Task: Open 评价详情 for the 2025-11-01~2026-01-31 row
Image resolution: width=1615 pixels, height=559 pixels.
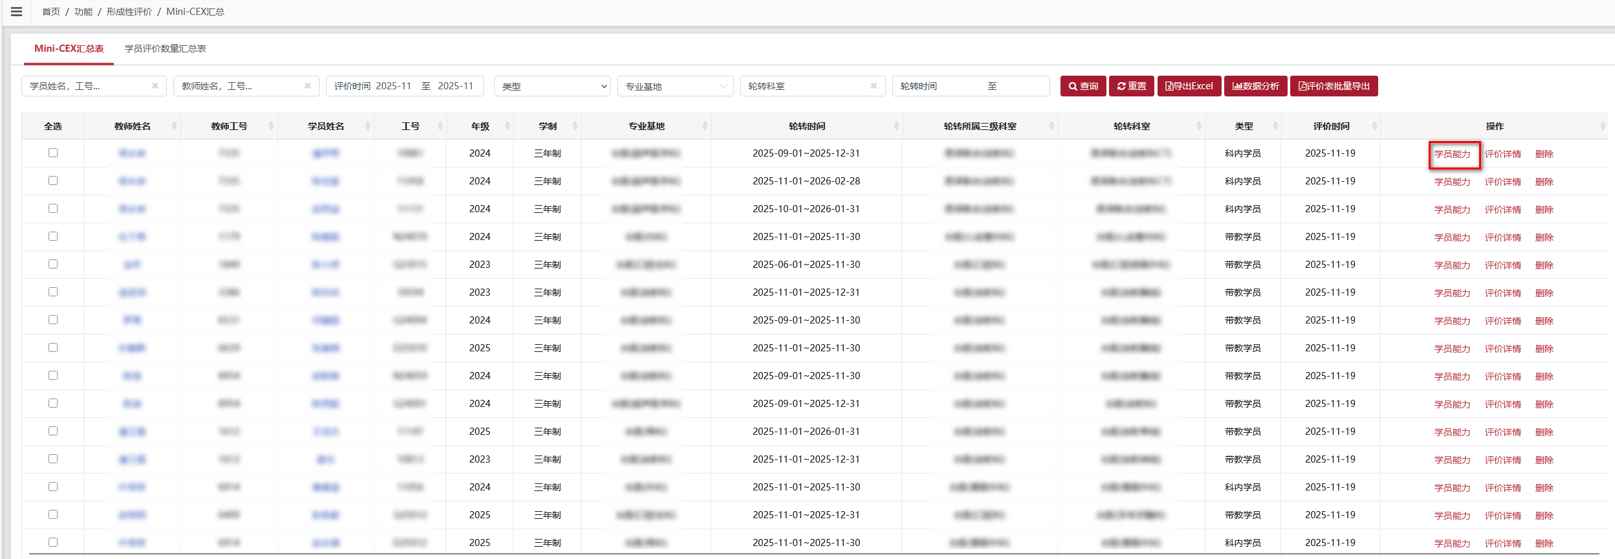Action: 1502,432
